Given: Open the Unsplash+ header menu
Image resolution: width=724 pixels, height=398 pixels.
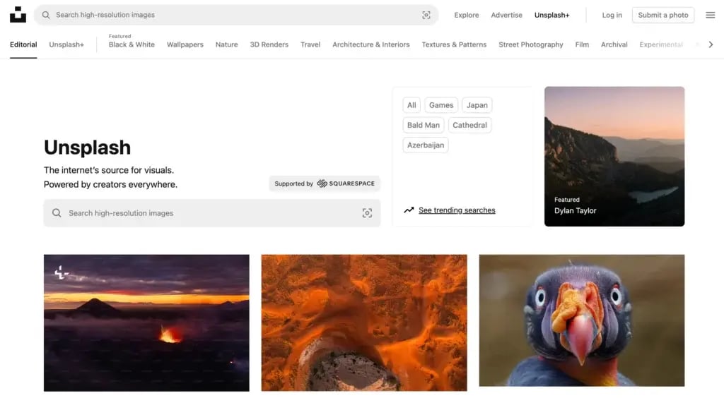Looking at the screenshot, I should [551, 15].
